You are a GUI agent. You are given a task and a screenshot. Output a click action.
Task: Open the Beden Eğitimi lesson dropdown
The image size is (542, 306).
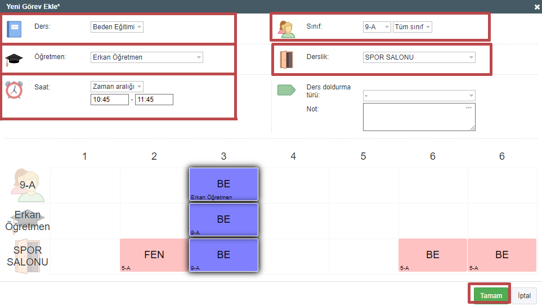(117, 27)
